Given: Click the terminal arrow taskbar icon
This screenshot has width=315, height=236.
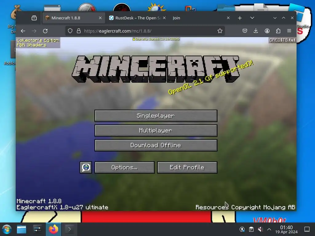Looking at the screenshot, I should [69, 229].
